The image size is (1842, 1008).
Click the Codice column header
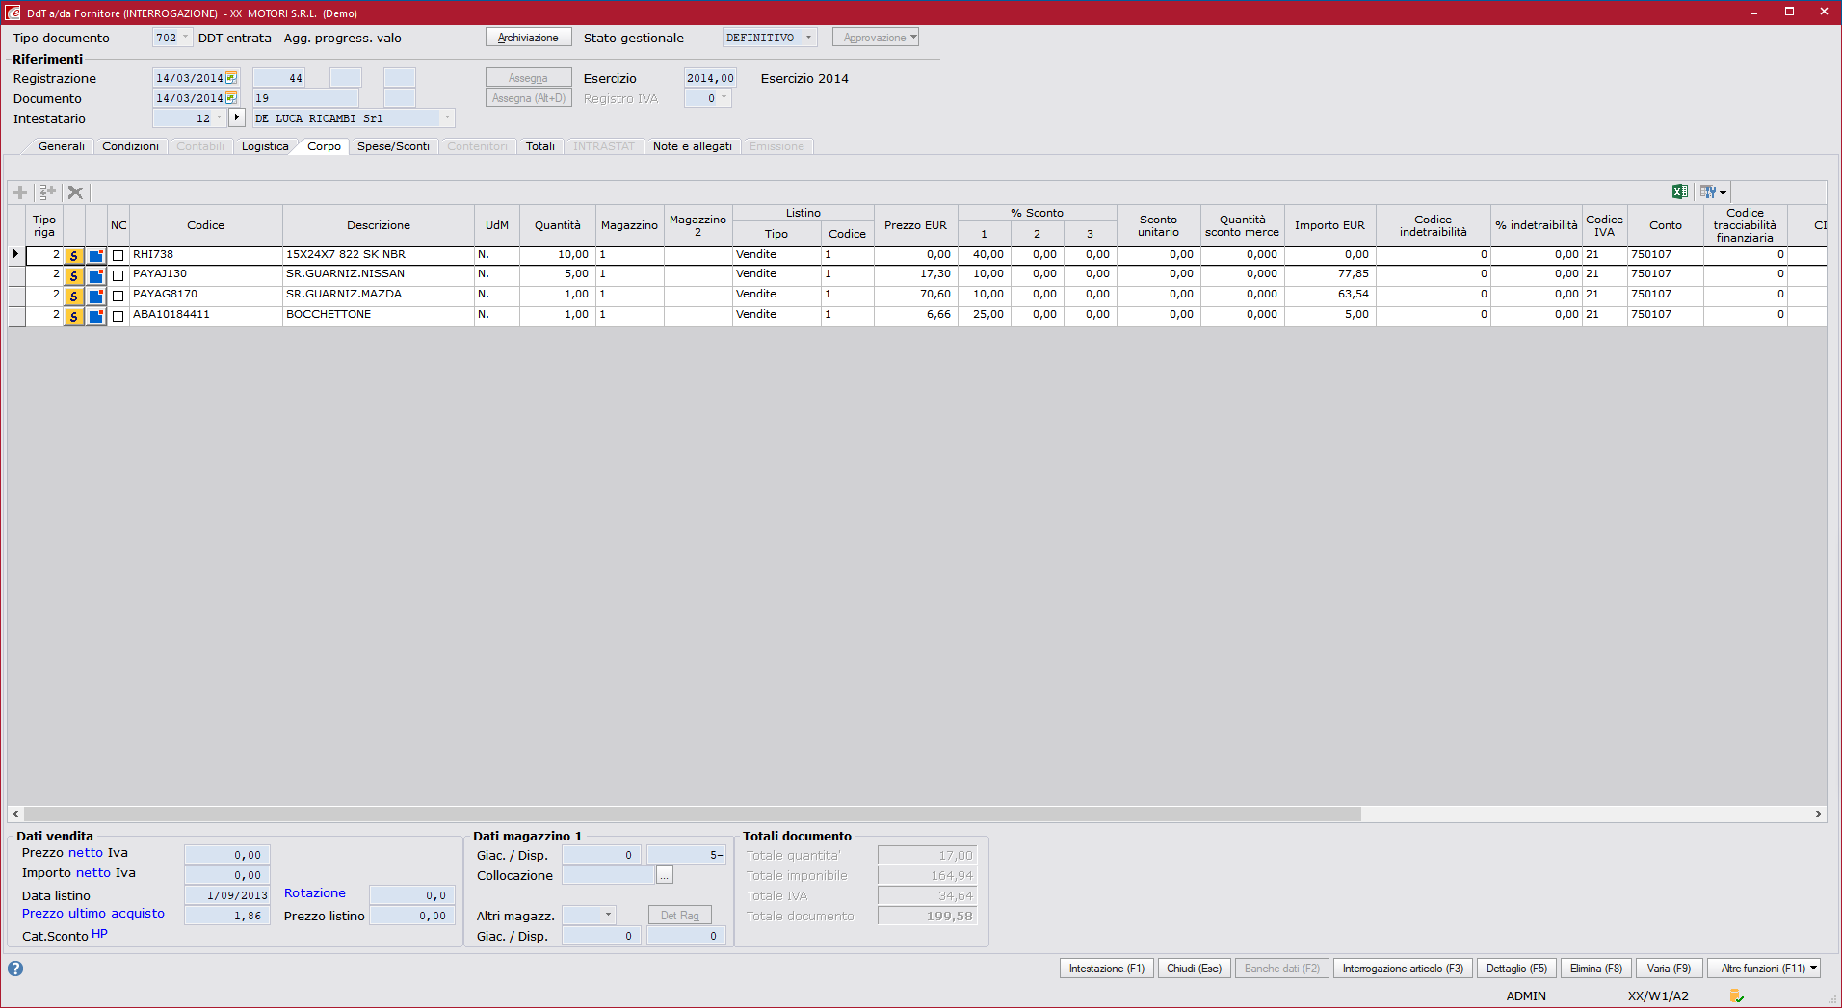(205, 225)
